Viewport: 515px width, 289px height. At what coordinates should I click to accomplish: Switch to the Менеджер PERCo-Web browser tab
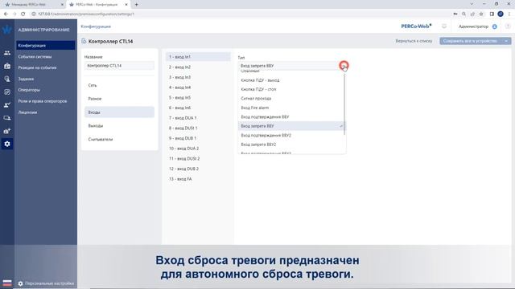pyautogui.click(x=33, y=5)
